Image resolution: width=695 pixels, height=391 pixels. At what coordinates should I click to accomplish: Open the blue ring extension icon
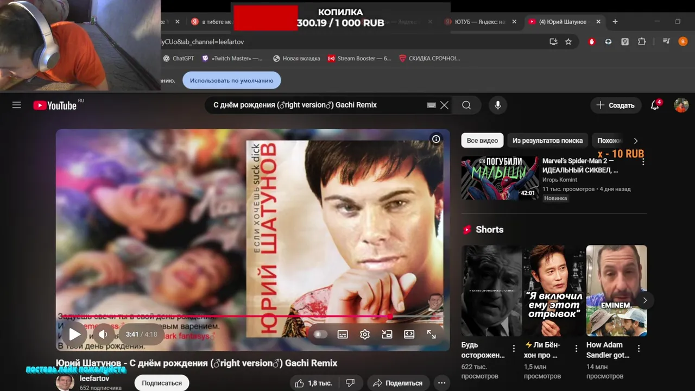[609, 42]
